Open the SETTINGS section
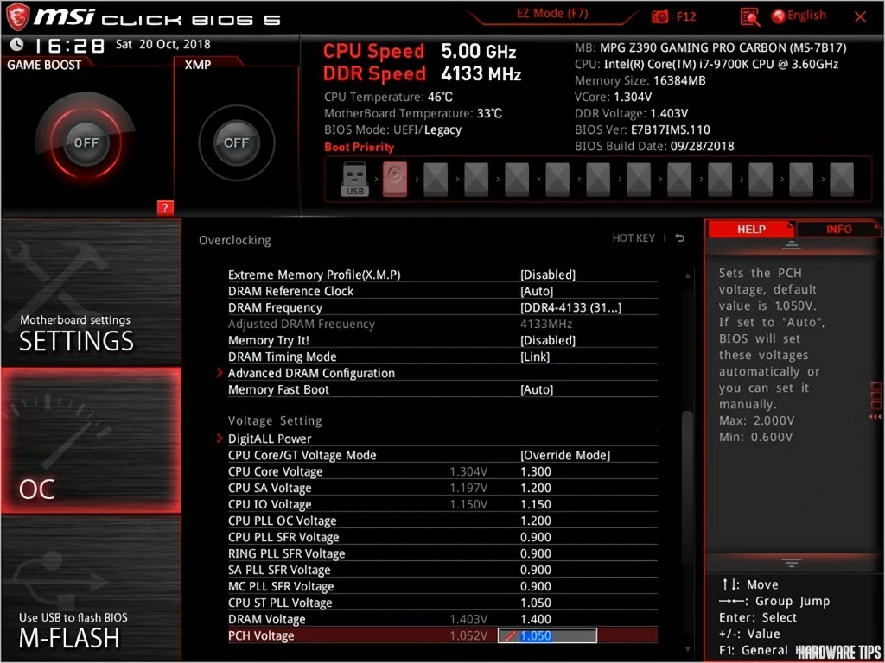 click(x=91, y=293)
